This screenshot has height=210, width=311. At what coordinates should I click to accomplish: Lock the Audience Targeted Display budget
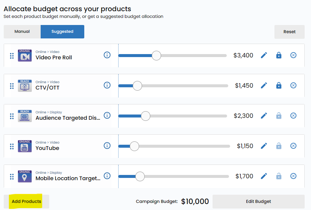(x=279, y=116)
